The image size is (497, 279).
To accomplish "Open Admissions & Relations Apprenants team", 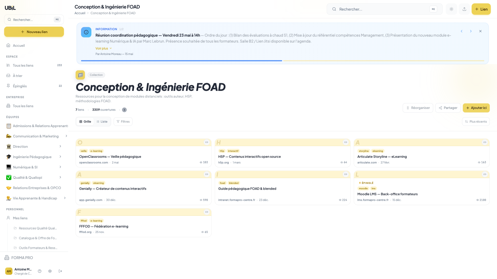I will (x=37, y=126).
